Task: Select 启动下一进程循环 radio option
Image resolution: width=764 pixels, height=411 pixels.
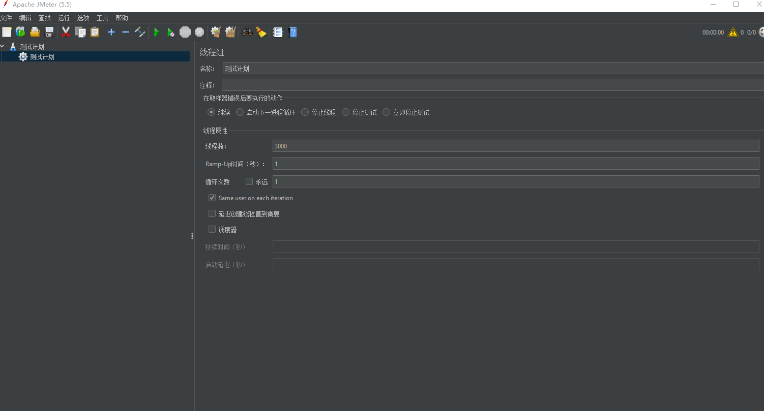Action: [x=240, y=112]
